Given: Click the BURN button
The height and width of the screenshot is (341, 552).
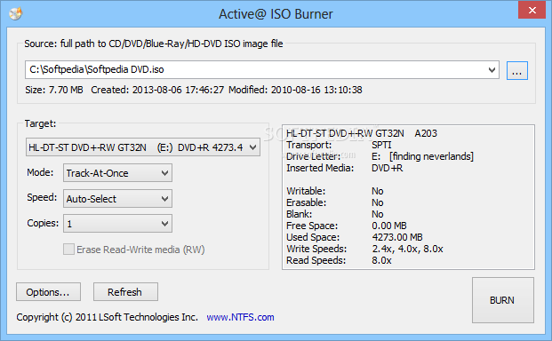Looking at the screenshot, I should (503, 300).
